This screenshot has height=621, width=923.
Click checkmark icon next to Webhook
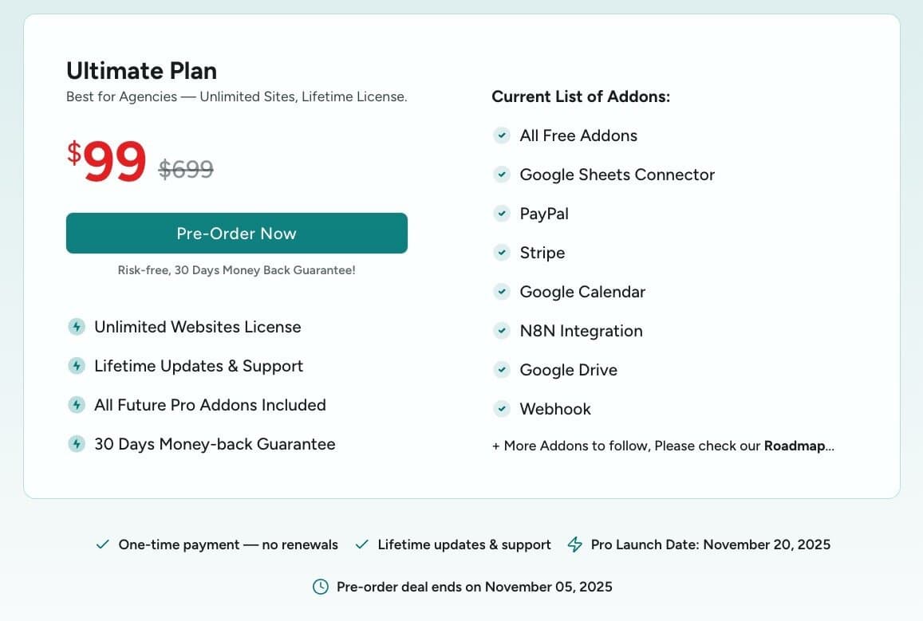[502, 409]
